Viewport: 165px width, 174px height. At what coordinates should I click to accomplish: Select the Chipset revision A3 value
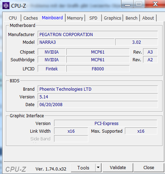(150, 52)
